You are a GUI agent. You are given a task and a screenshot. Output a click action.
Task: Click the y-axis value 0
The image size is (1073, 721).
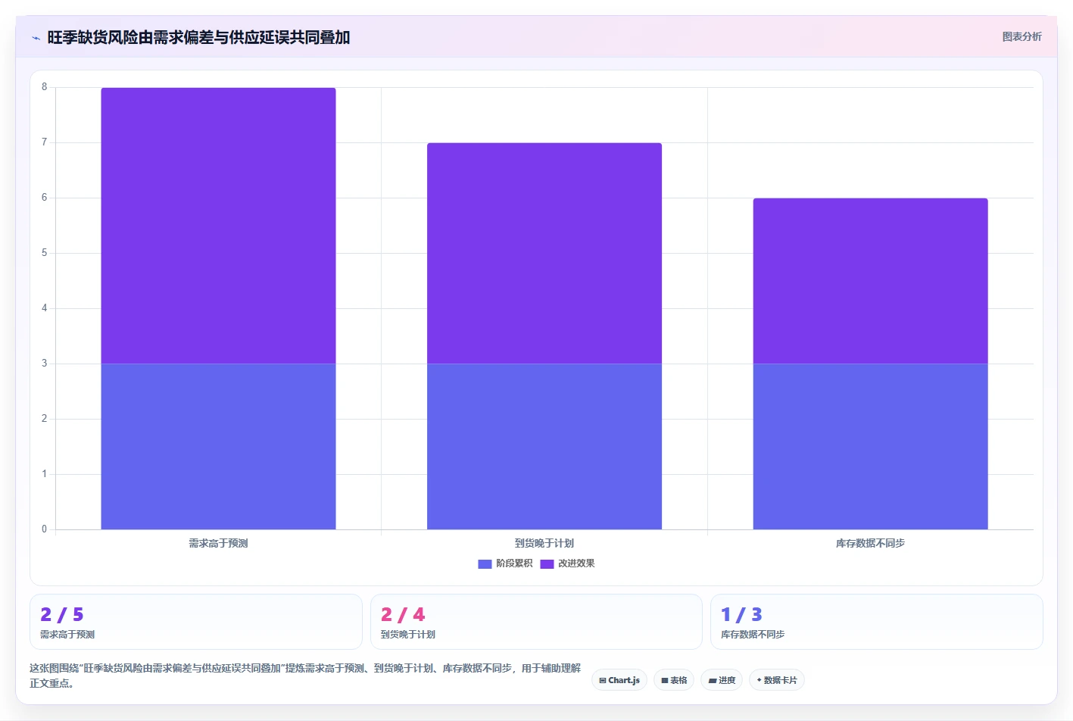coord(44,529)
